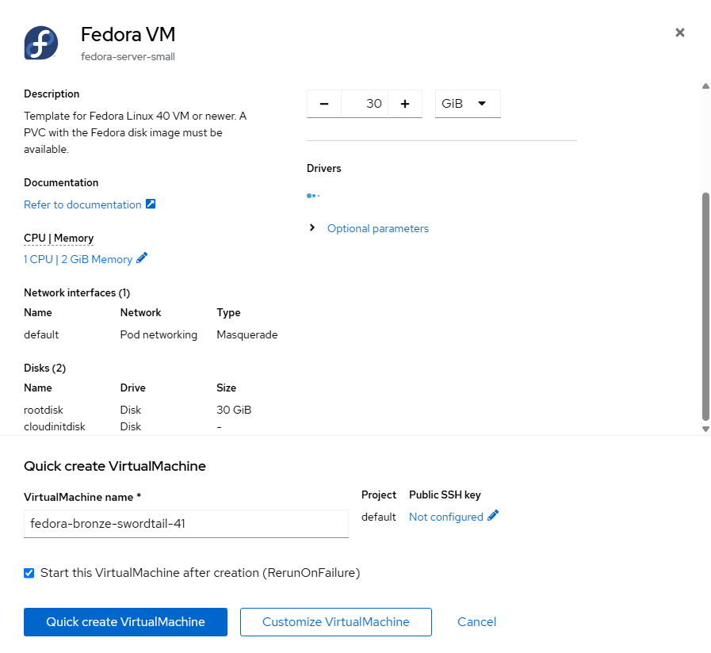
Task: Click the CPU | Memory heading label
Action: point(59,238)
